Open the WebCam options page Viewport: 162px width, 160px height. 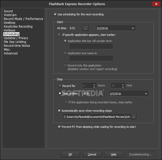pos(10,15)
